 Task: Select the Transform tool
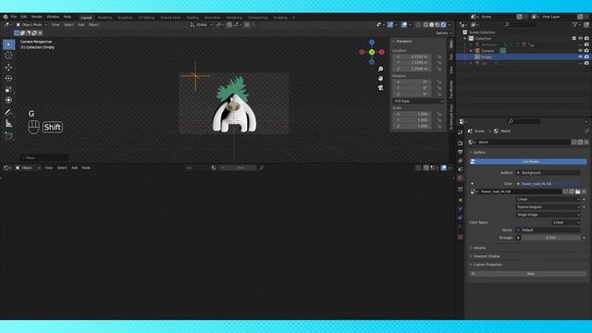pos(8,100)
